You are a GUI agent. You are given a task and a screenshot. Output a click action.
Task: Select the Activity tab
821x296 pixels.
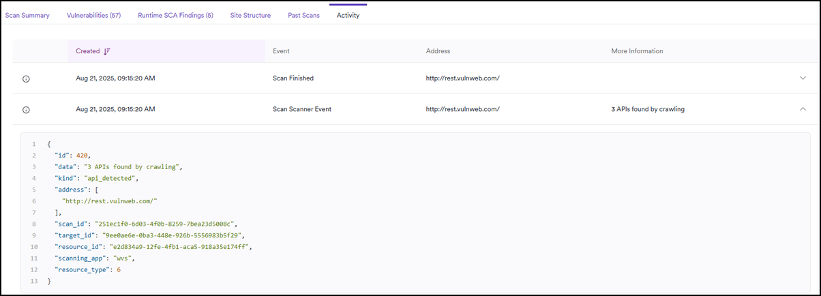coord(348,15)
